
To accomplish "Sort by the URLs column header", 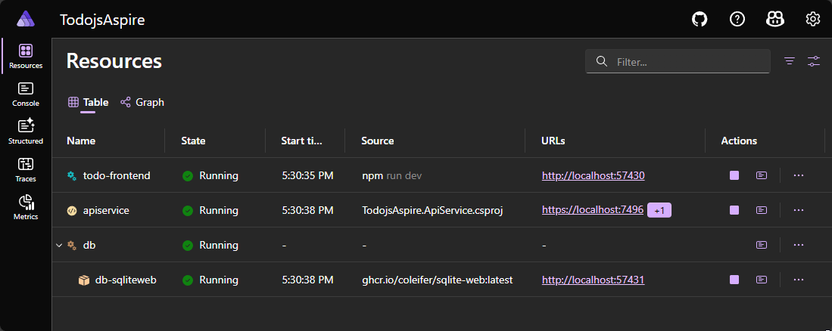I will (x=553, y=141).
